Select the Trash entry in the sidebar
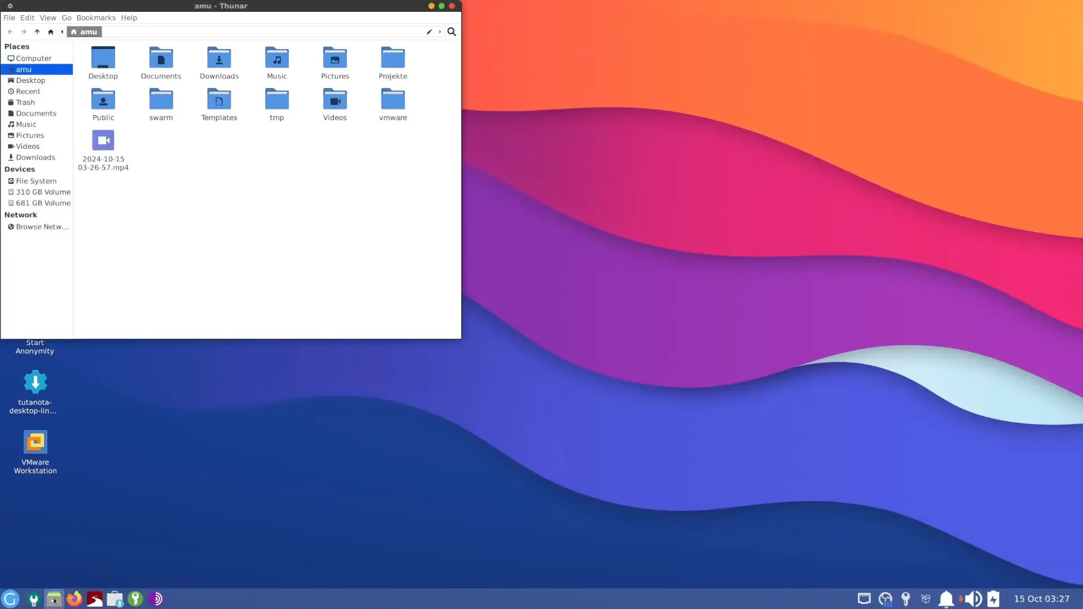This screenshot has width=1083, height=609. (x=25, y=102)
